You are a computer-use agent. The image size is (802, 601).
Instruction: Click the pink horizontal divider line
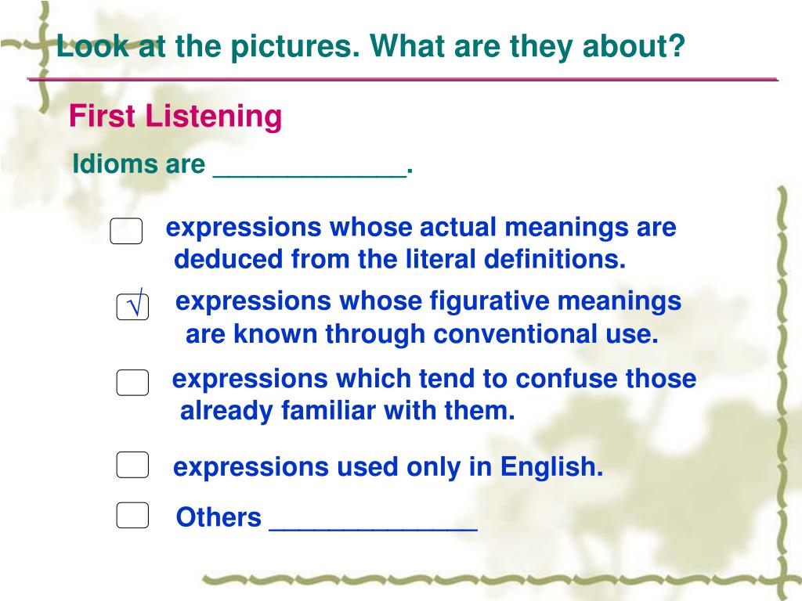click(403, 79)
